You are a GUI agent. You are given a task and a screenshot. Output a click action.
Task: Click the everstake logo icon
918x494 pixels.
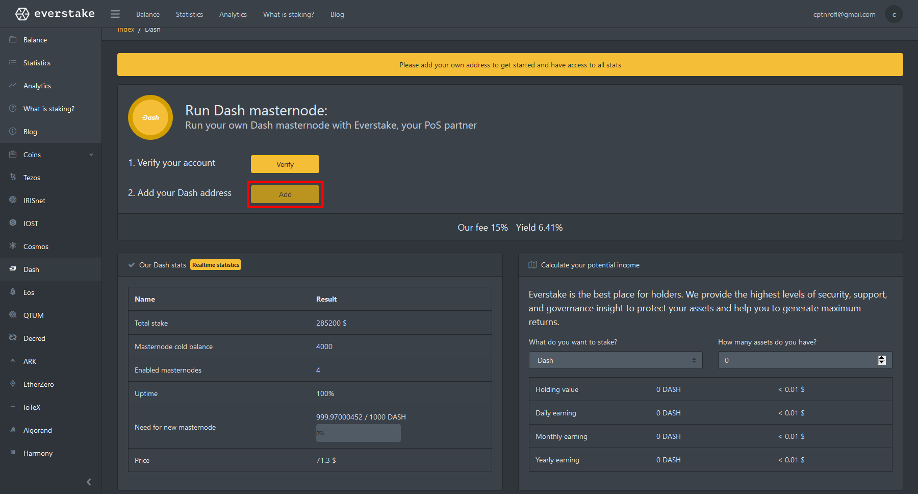click(x=22, y=14)
